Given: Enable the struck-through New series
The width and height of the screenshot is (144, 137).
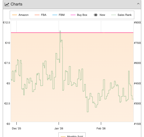Looking at the screenshot, I should click(99, 15).
